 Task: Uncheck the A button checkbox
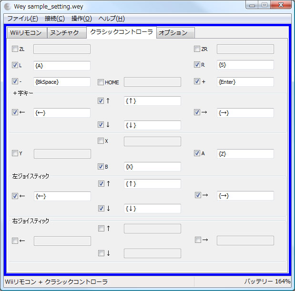coord(197,153)
